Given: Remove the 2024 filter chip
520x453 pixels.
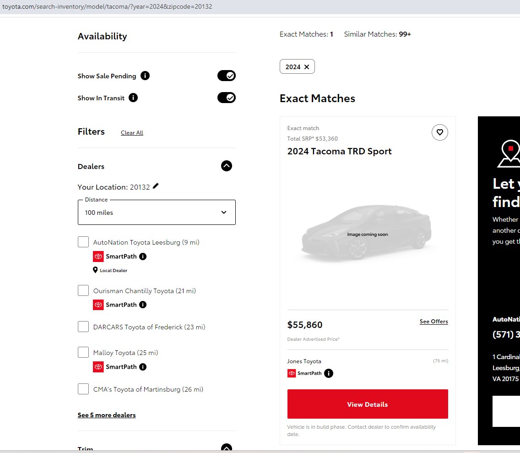Looking at the screenshot, I should coord(307,67).
